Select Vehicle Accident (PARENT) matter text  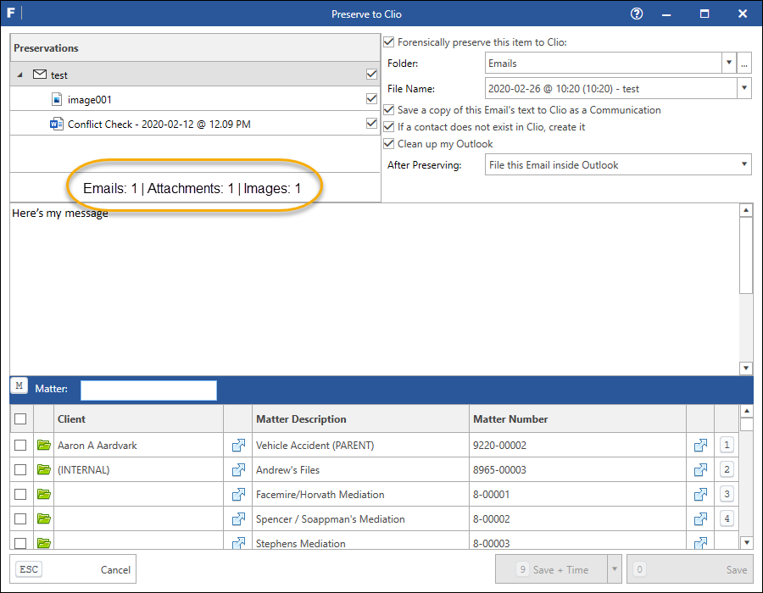click(315, 446)
